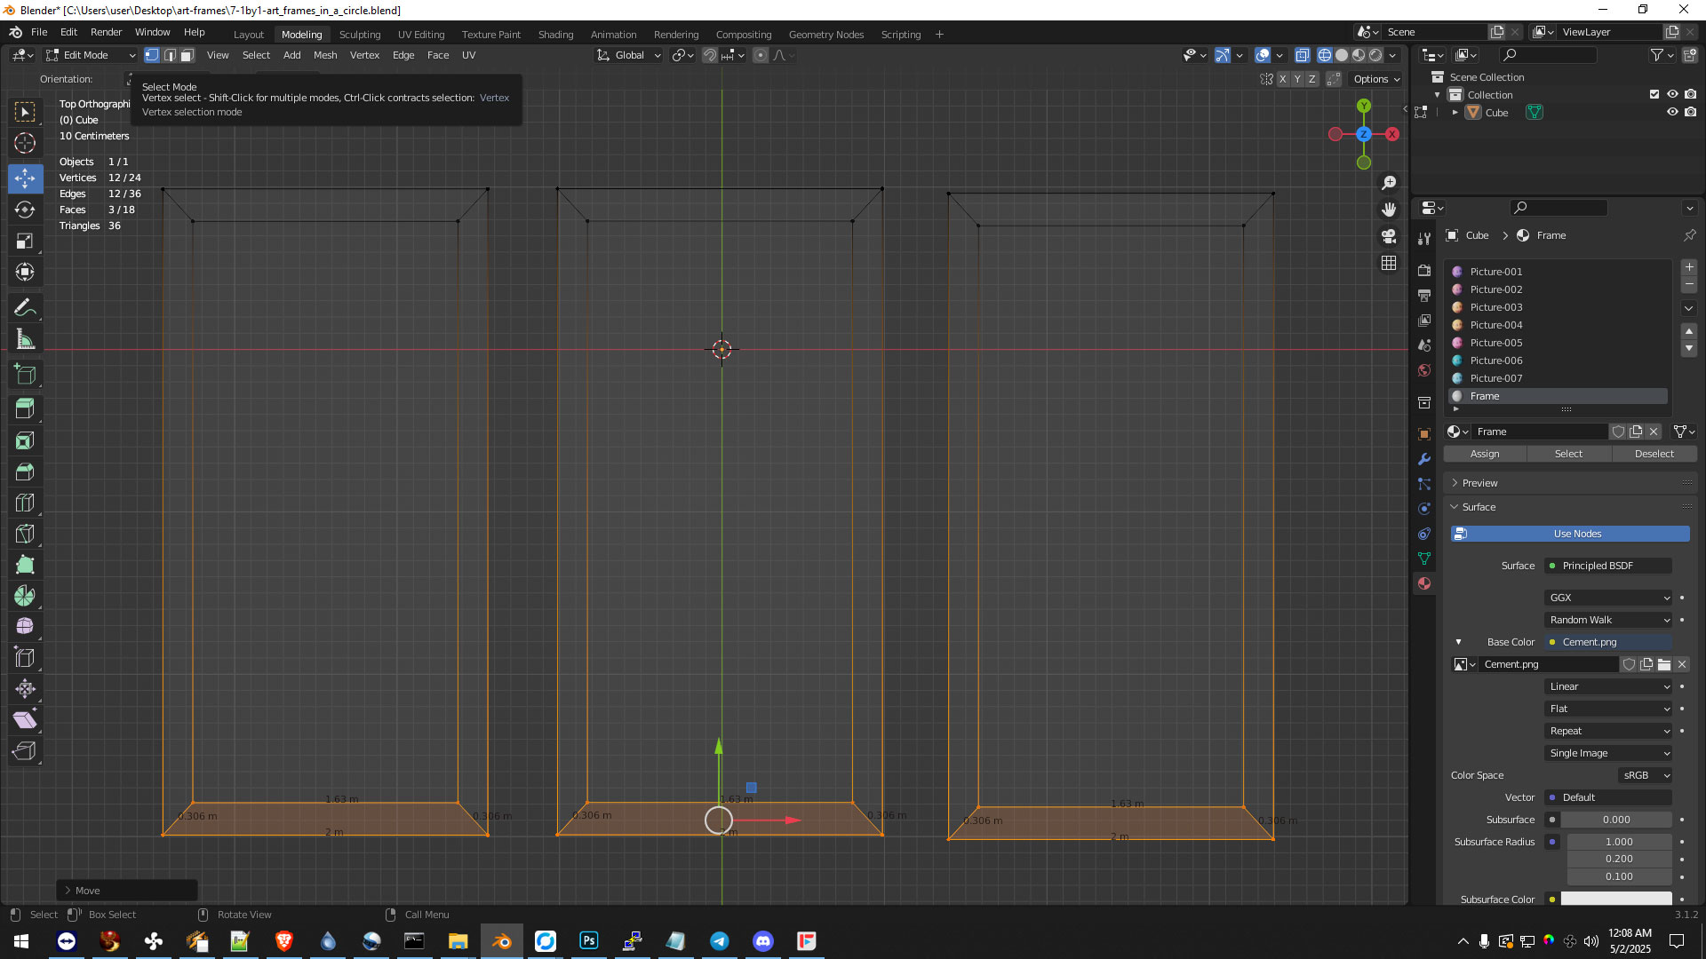Viewport: 1706px width, 959px height.
Task: Select the Measure tool
Action: click(x=25, y=339)
